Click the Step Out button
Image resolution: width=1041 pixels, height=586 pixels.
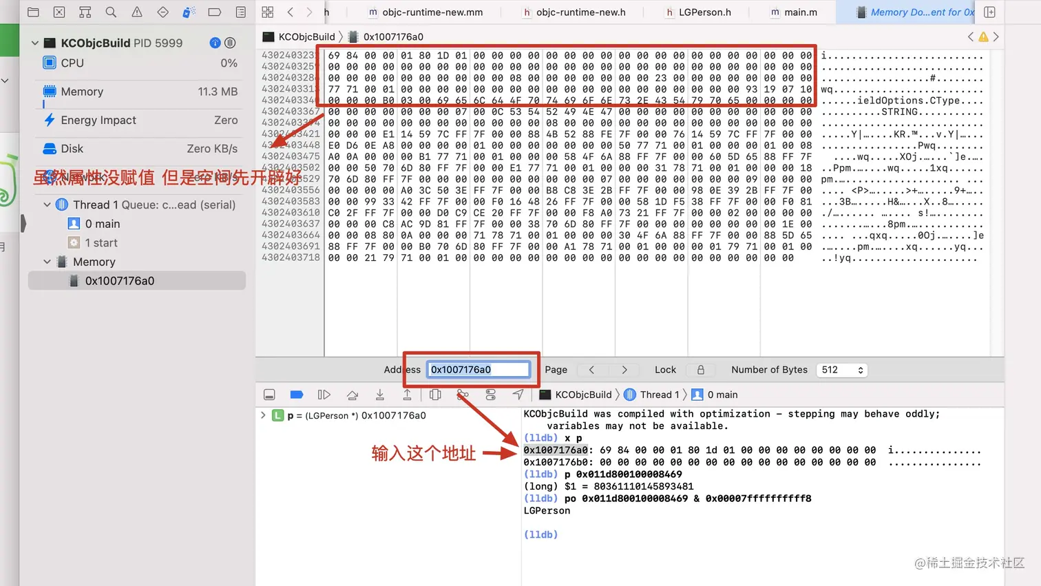[x=408, y=395]
